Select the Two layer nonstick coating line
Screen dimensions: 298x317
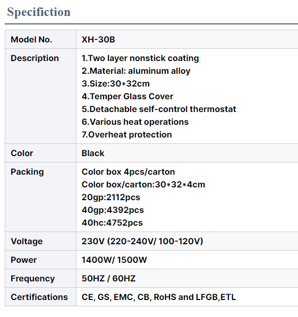140,58
